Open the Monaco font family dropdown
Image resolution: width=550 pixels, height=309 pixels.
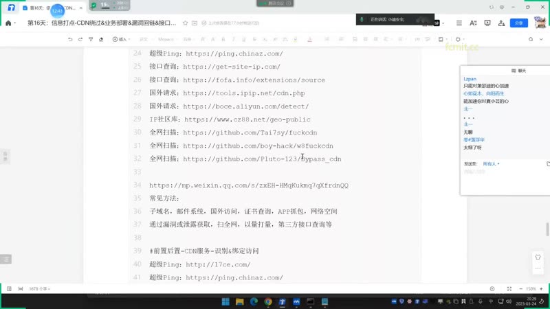click(x=167, y=39)
